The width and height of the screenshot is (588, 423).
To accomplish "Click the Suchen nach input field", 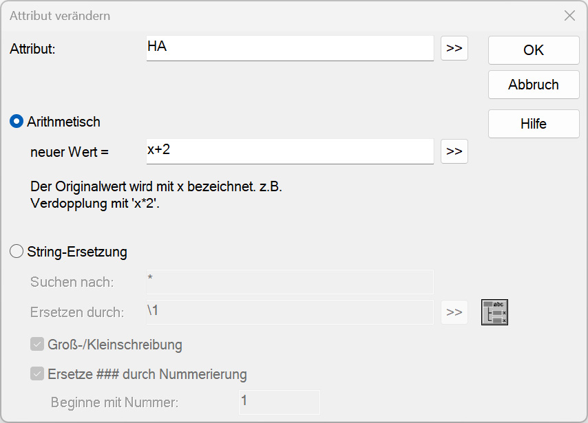I will [290, 282].
